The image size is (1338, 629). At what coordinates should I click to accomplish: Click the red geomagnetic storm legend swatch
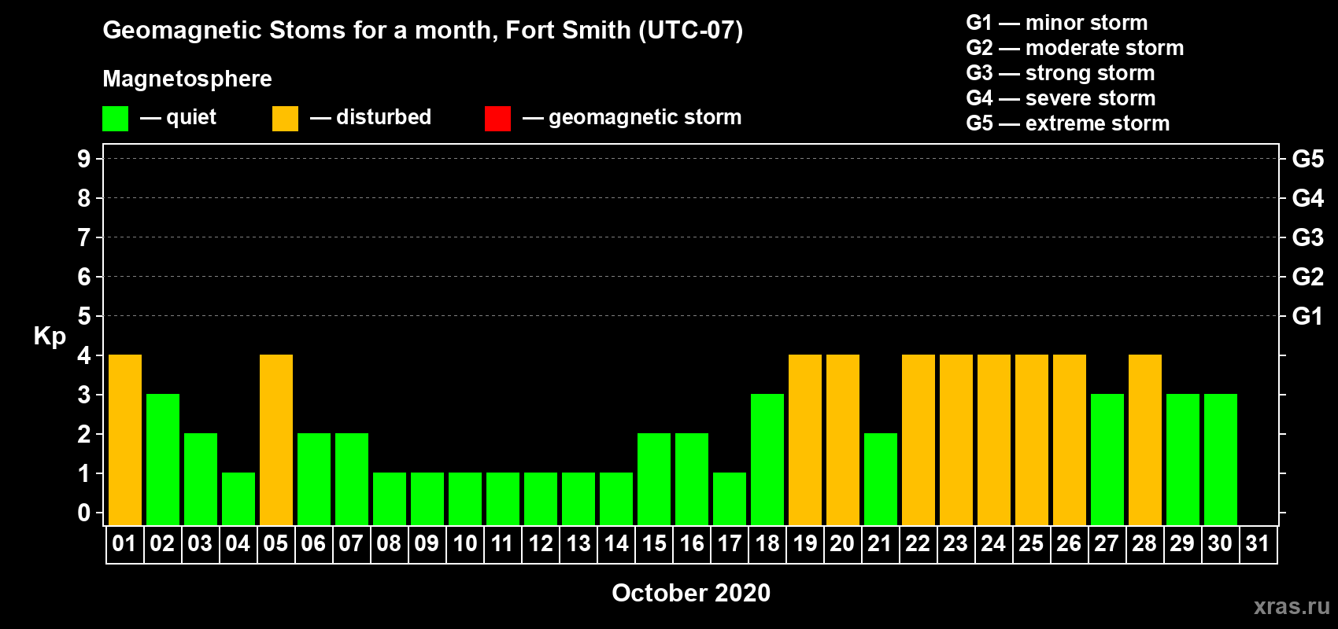pyautogui.click(x=497, y=119)
